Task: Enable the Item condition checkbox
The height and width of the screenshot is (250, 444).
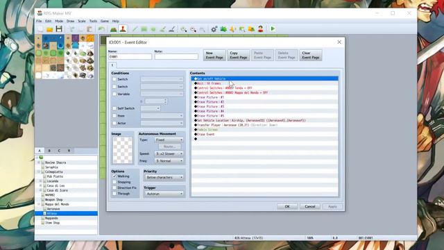Action: point(114,116)
